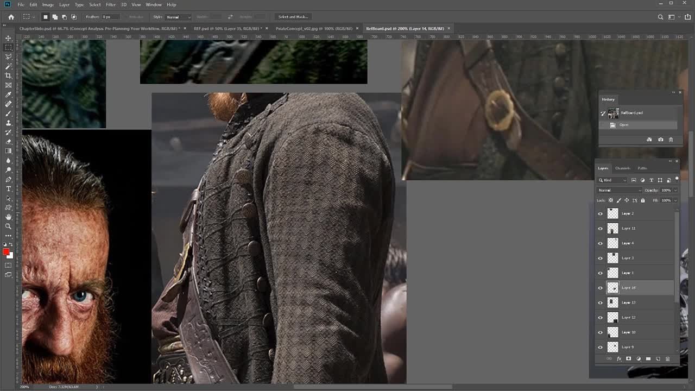Select the Crop tool
The width and height of the screenshot is (695, 391).
click(8, 75)
